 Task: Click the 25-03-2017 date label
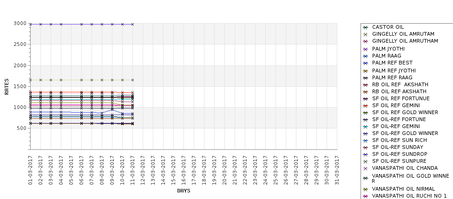click(276, 170)
